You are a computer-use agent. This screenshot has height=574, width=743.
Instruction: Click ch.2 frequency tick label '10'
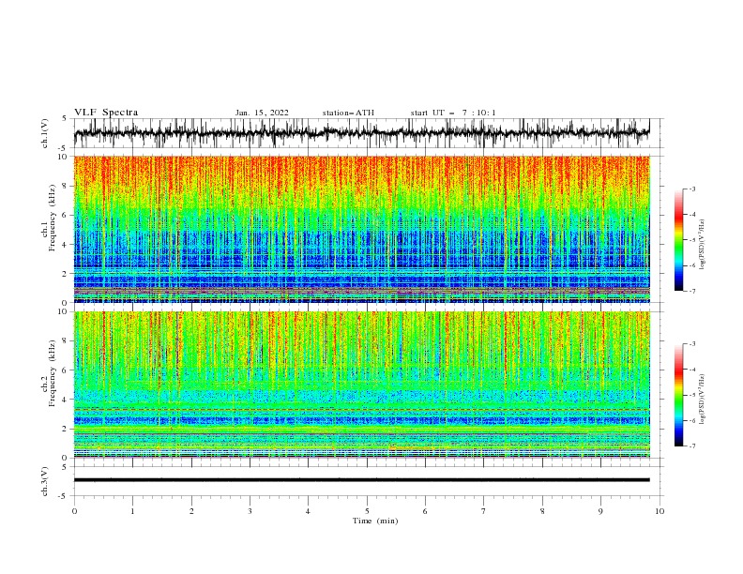point(63,311)
